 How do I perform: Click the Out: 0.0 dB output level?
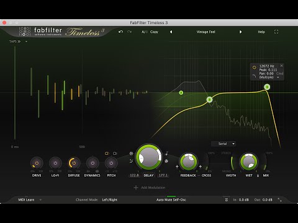pyautogui.click(x=263, y=199)
